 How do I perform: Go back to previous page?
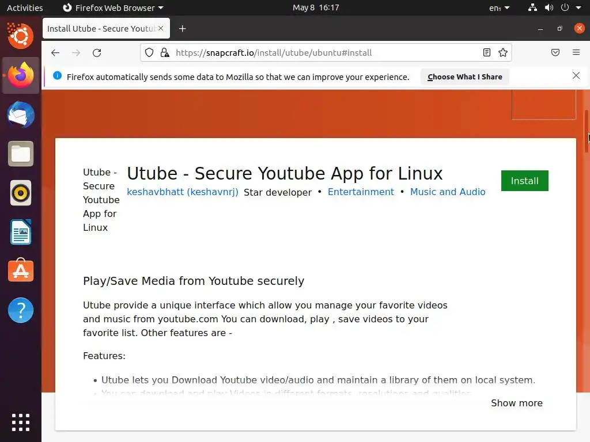pos(55,52)
